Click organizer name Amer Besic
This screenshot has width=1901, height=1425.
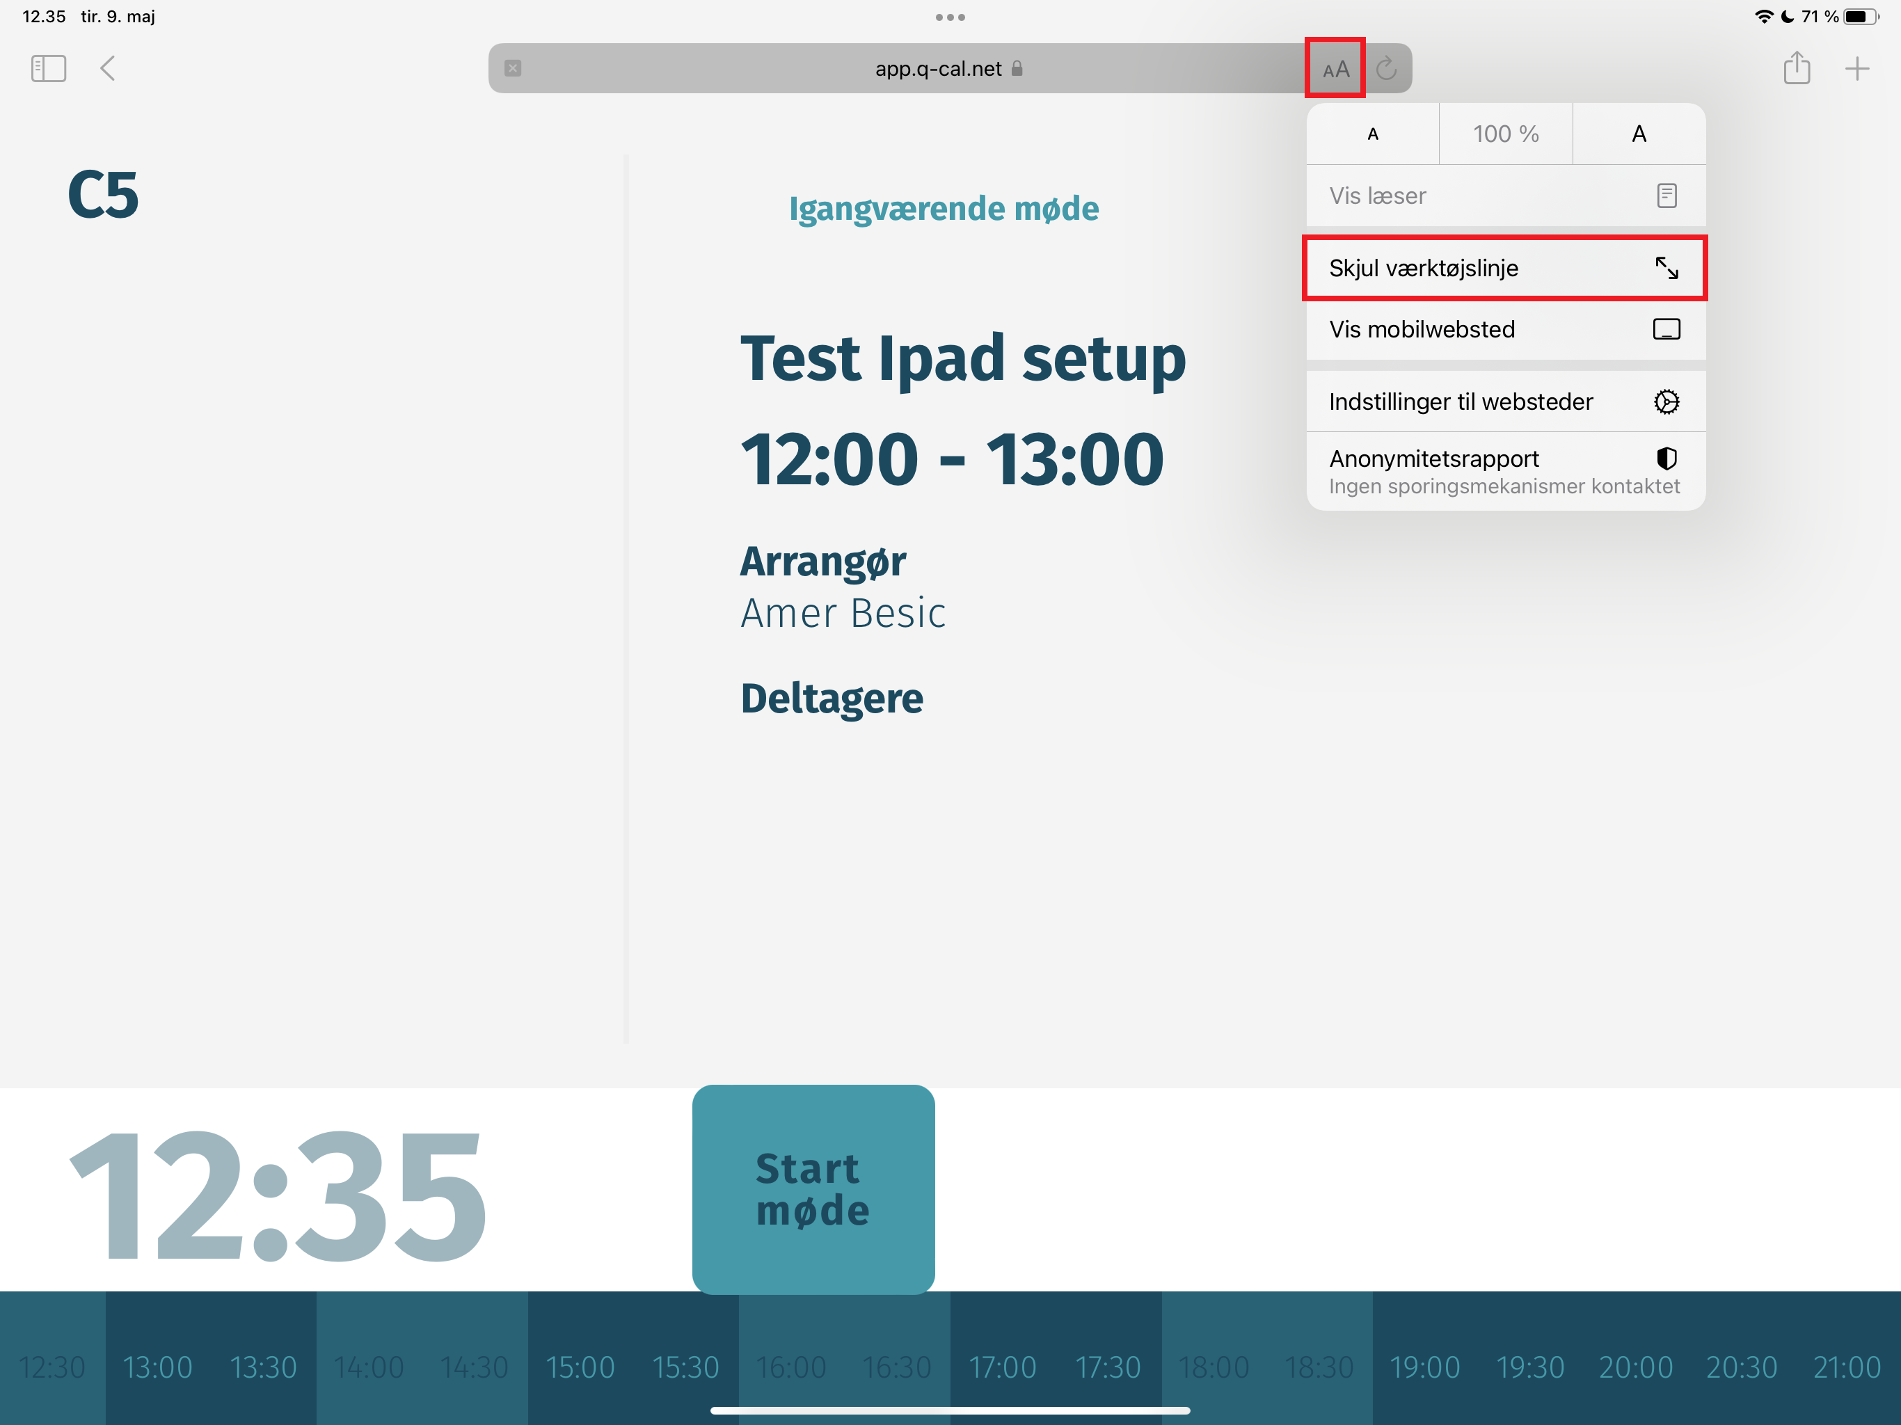(x=843, y=614)
